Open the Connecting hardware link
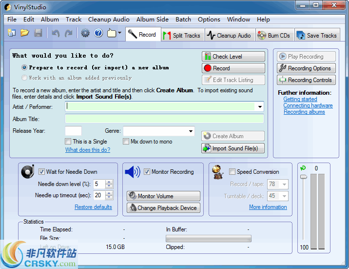 (x=308, y=105)
